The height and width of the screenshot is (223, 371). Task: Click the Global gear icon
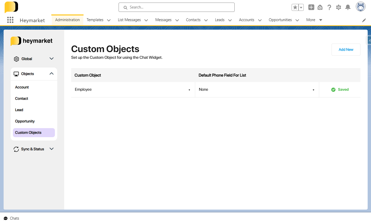pyautogui.click(x=17, y=59)
